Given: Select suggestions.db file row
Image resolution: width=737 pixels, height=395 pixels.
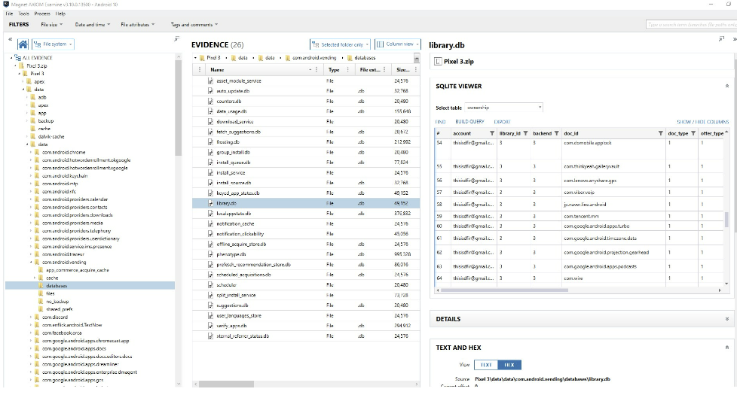Looking at the screenshot, I should pos(306,305).
